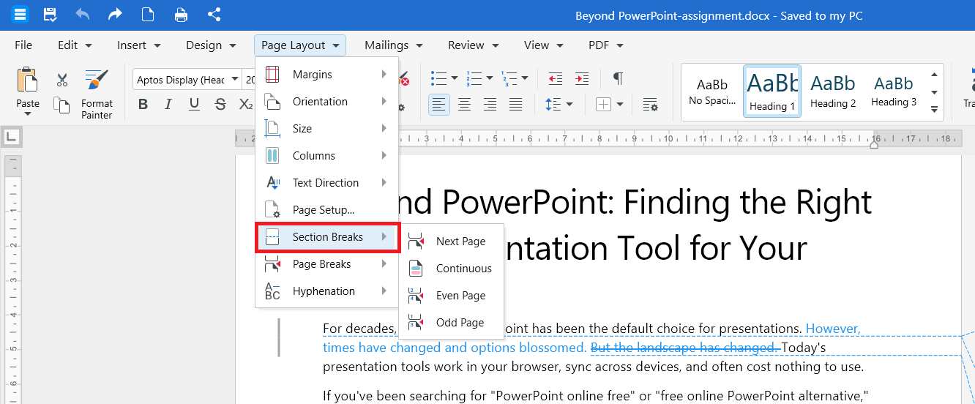Click the ruler tab selector corner
975x404 pixels.
point(12,136)
